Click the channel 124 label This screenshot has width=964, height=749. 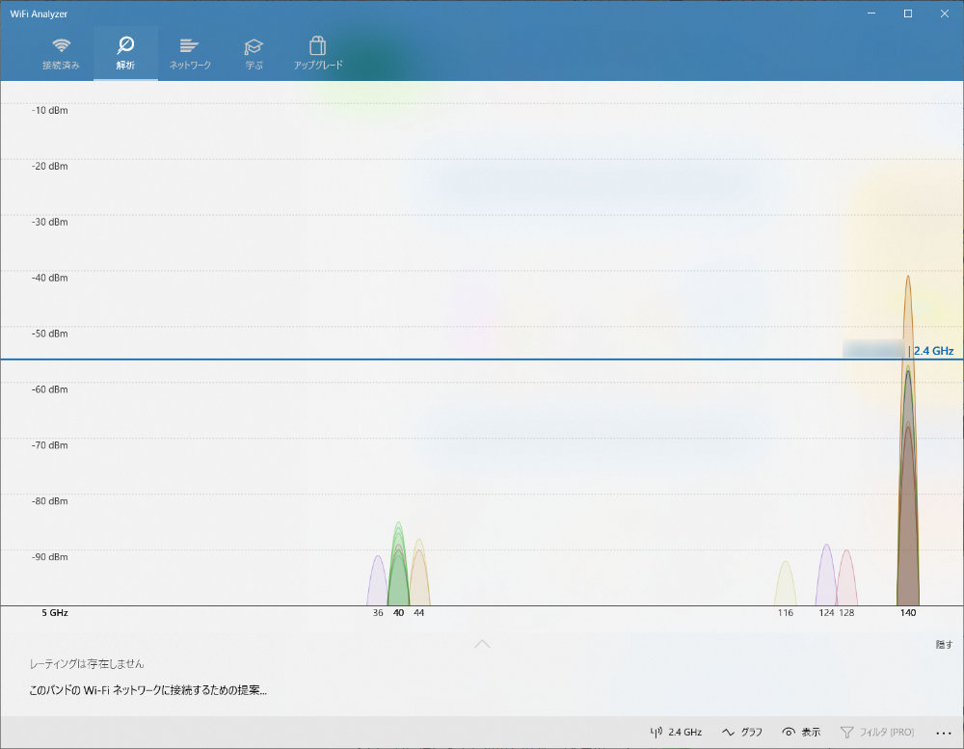(826, 612)
